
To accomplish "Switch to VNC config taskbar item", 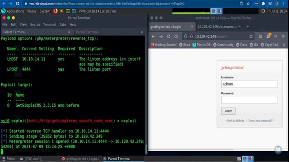I will (31, 159).
